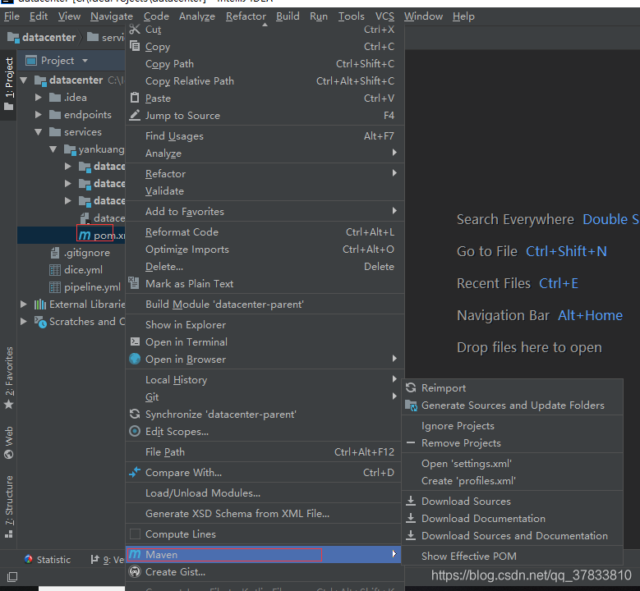Click the Mark as Plain Text icon
This screenshot has height=591, width=640.
point(134,282)
